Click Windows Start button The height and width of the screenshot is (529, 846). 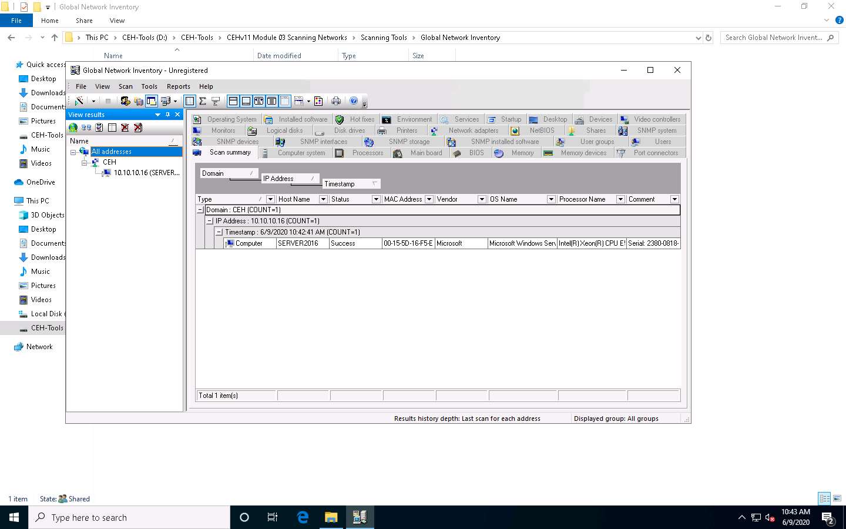coord(14,517)
